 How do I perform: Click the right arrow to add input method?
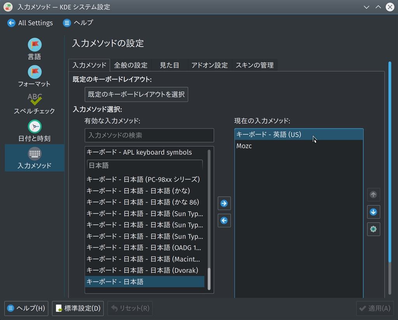(x=224, y=203)
